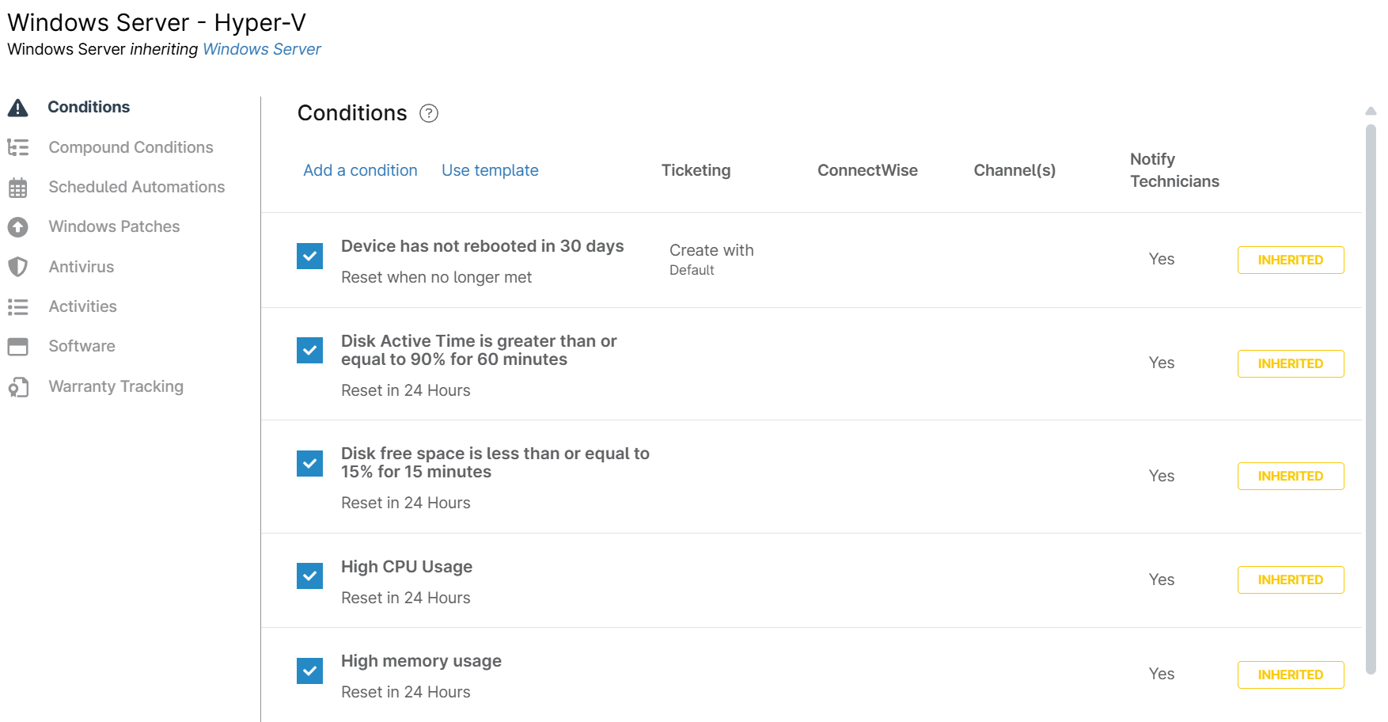Click the conditions list vertical scrollbar
The width and height of the screenshot is (1388, 722).
point(1371,396)
